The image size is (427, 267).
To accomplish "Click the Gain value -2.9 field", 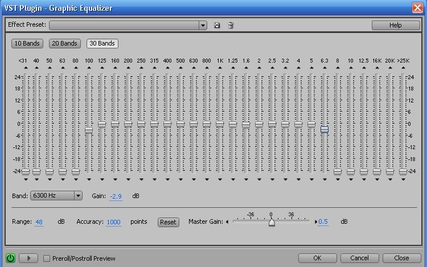I will point(116,196).
